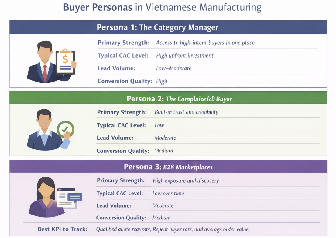
Task: Click Persona 1 Primary Strength label
Action: coord(124,43)
